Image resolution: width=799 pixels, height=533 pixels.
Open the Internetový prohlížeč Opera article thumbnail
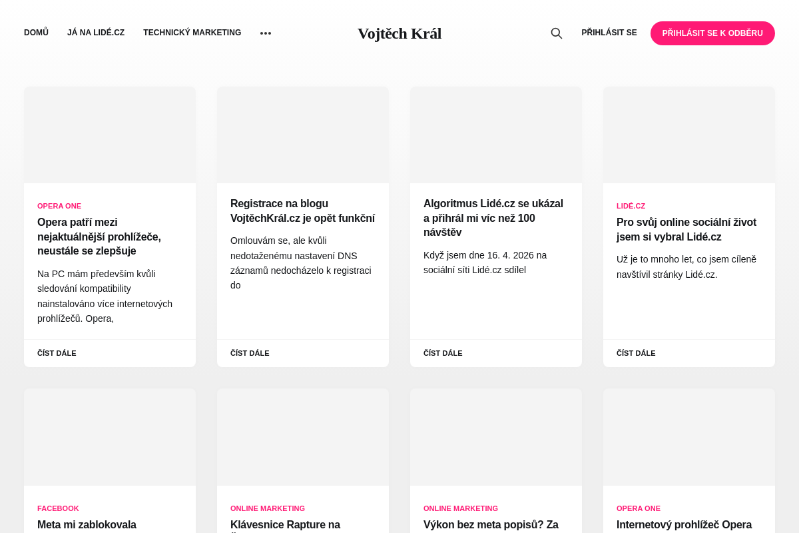coord(689,437)
